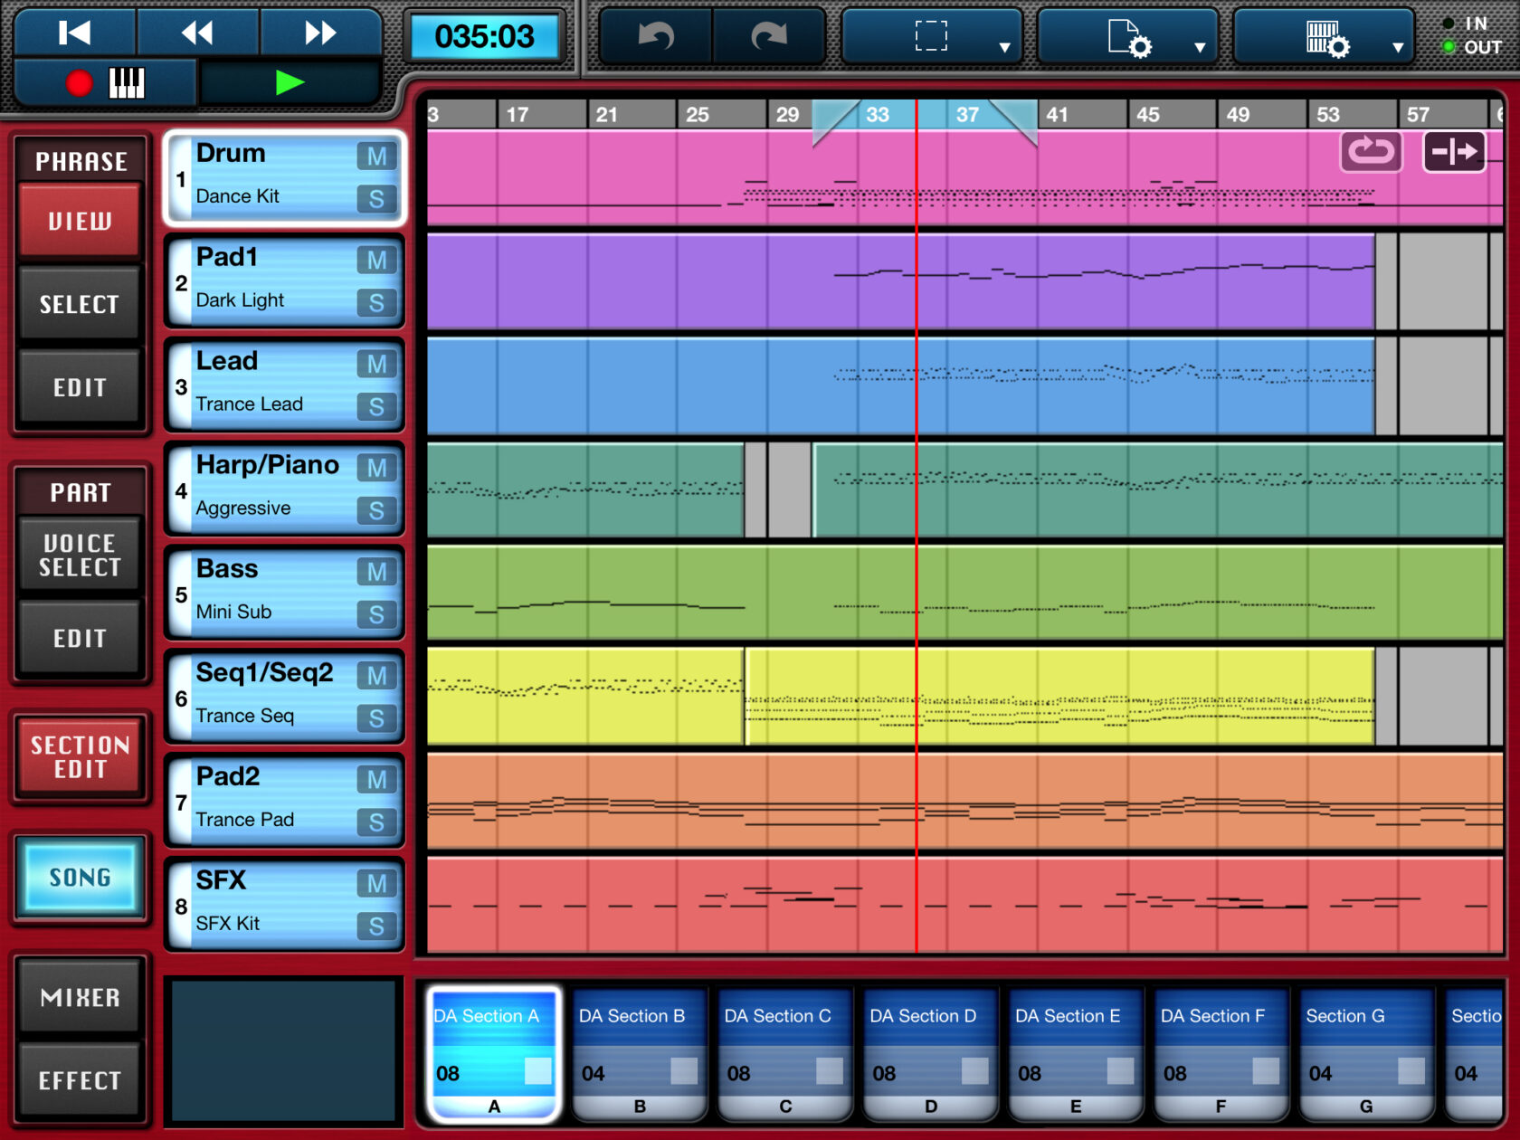Mute the Drum track
The height and width of the screenshot is (1140, 1520).
[376, 157]
